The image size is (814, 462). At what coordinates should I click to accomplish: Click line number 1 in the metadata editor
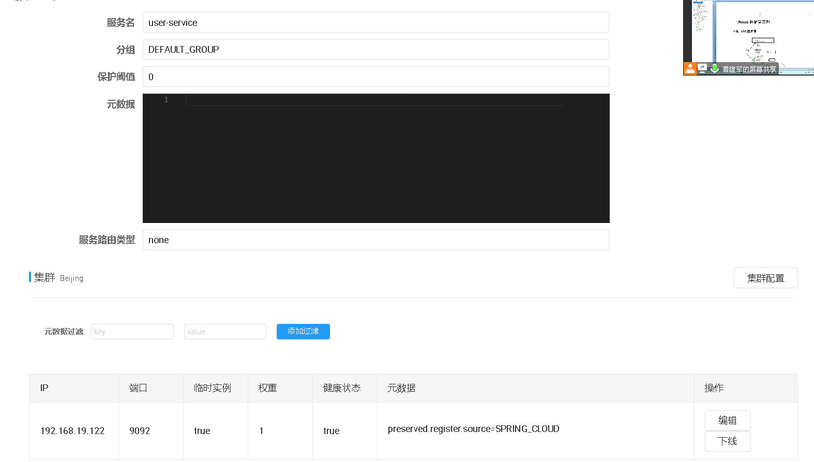(166, 100)
